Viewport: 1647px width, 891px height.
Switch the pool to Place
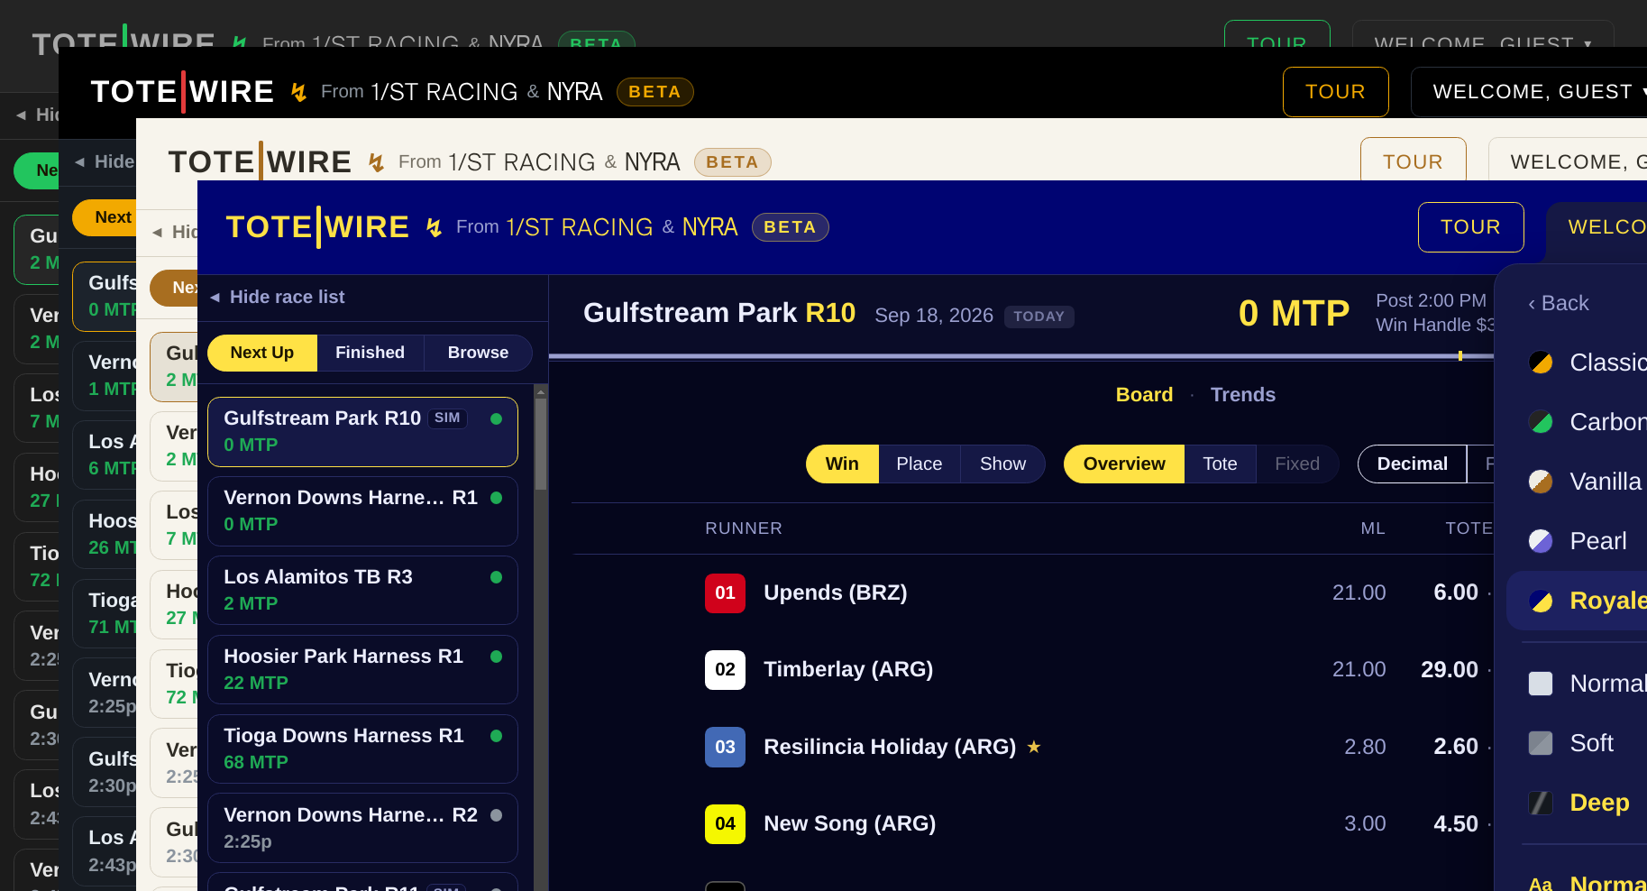point(919,464)
